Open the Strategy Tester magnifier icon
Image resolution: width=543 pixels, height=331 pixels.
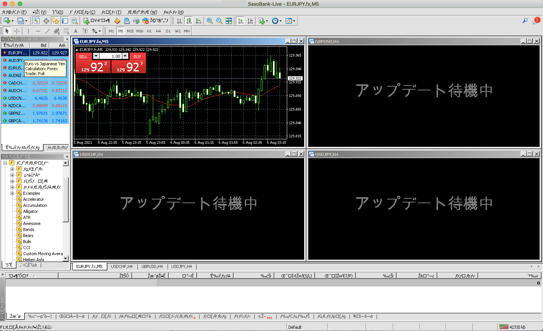coord(74,21)
